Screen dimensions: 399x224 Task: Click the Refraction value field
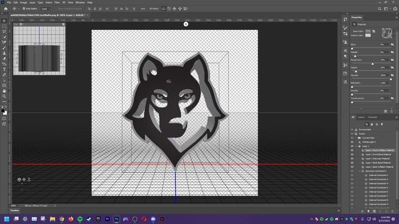click(x=384, y=83)
